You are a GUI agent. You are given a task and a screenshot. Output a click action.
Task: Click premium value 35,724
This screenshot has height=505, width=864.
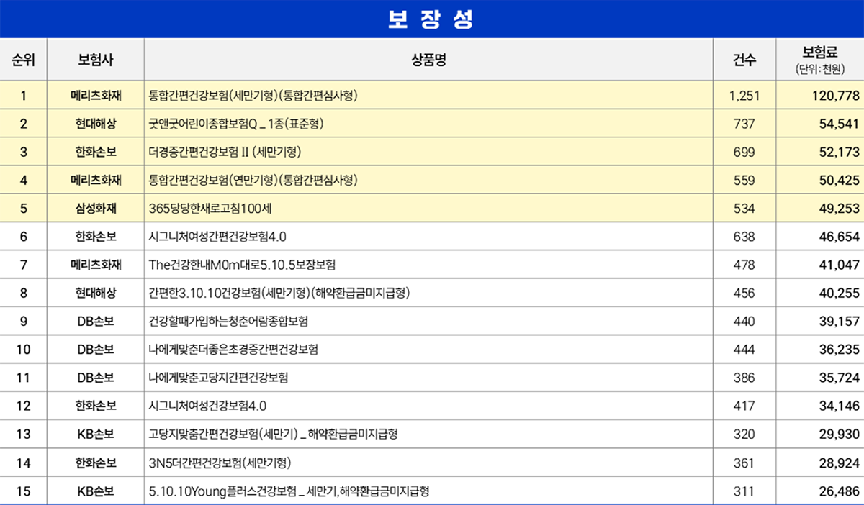[840, 378]
